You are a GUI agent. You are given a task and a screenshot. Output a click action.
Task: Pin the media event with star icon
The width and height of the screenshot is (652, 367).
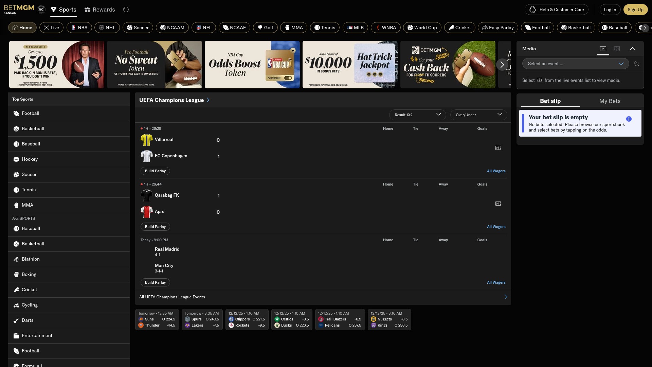click(x=636, y=64)
